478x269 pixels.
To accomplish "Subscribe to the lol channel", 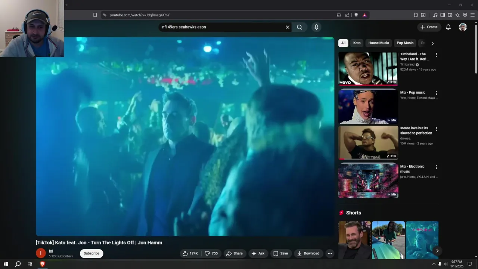I will click(91, 253).
